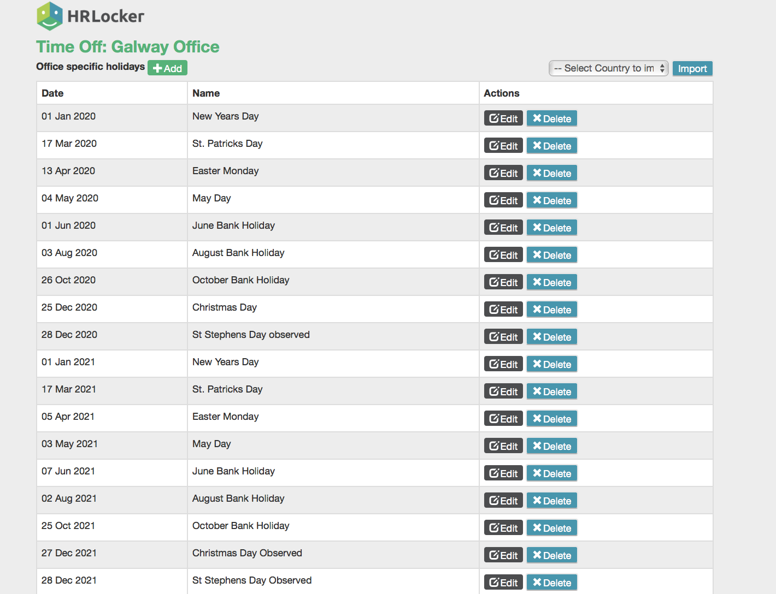Viewport: 776px width, 594px height.
Task: Delete May Day on 04 May 2020
Action: [552, 200]
